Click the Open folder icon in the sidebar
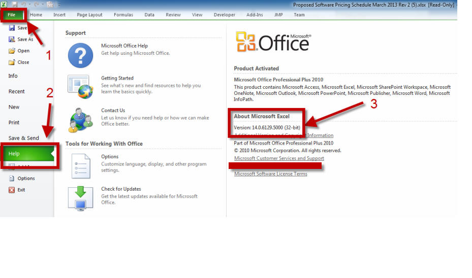This screenshot has width=472, height=278. (12, 51)
